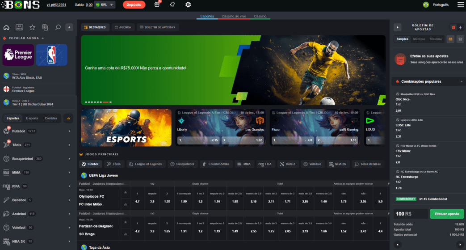Collapse the left sidebar arrow button
This screenshot has height=250, width=466.
pyautogui.click(x=69, y=27)
